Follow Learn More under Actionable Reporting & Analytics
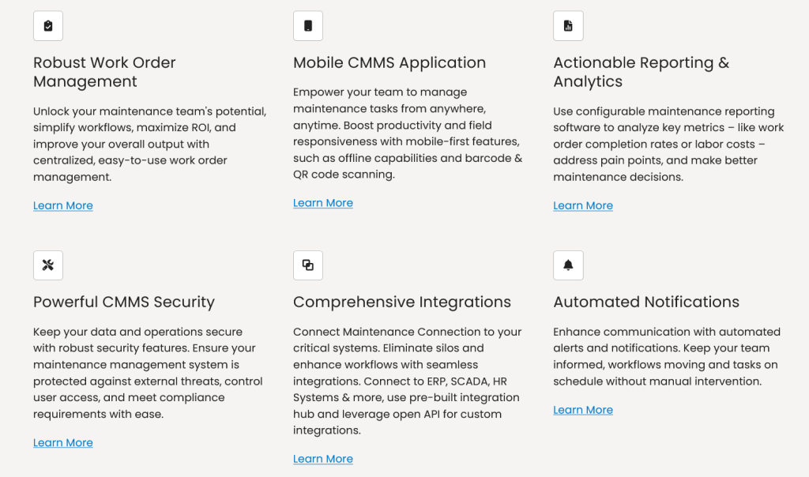 tap(583, 206)
